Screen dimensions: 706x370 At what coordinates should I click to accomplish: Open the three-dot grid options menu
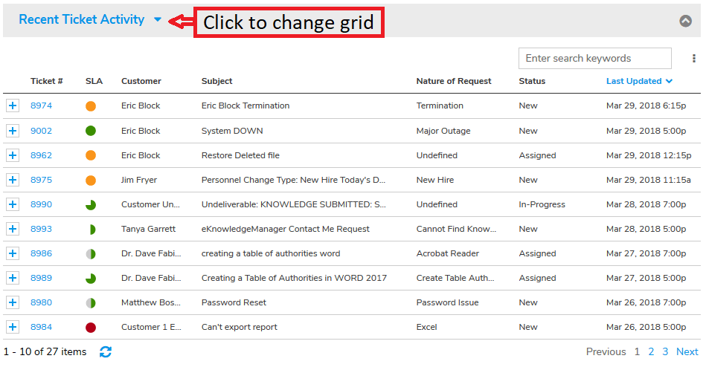[x=694, y=59]
